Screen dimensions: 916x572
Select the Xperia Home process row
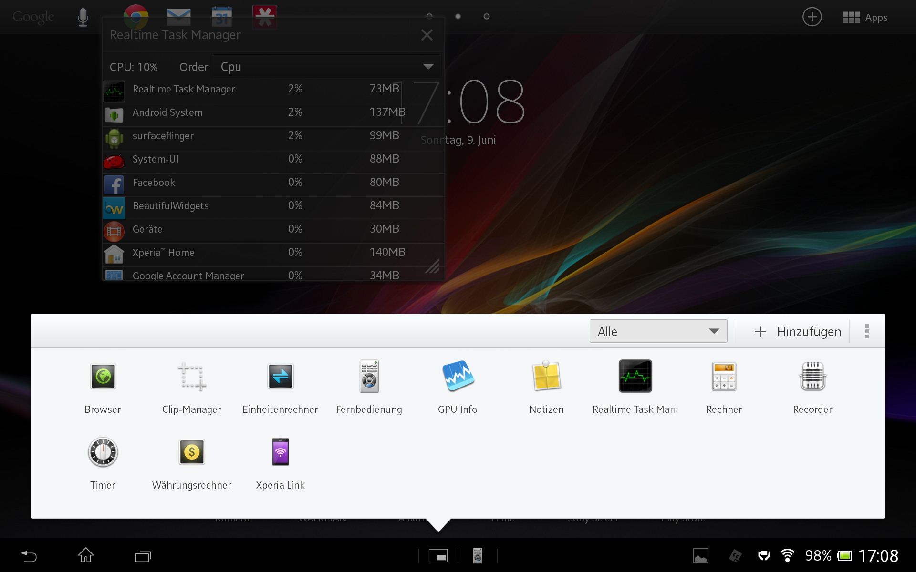click(x=273, y=255)
